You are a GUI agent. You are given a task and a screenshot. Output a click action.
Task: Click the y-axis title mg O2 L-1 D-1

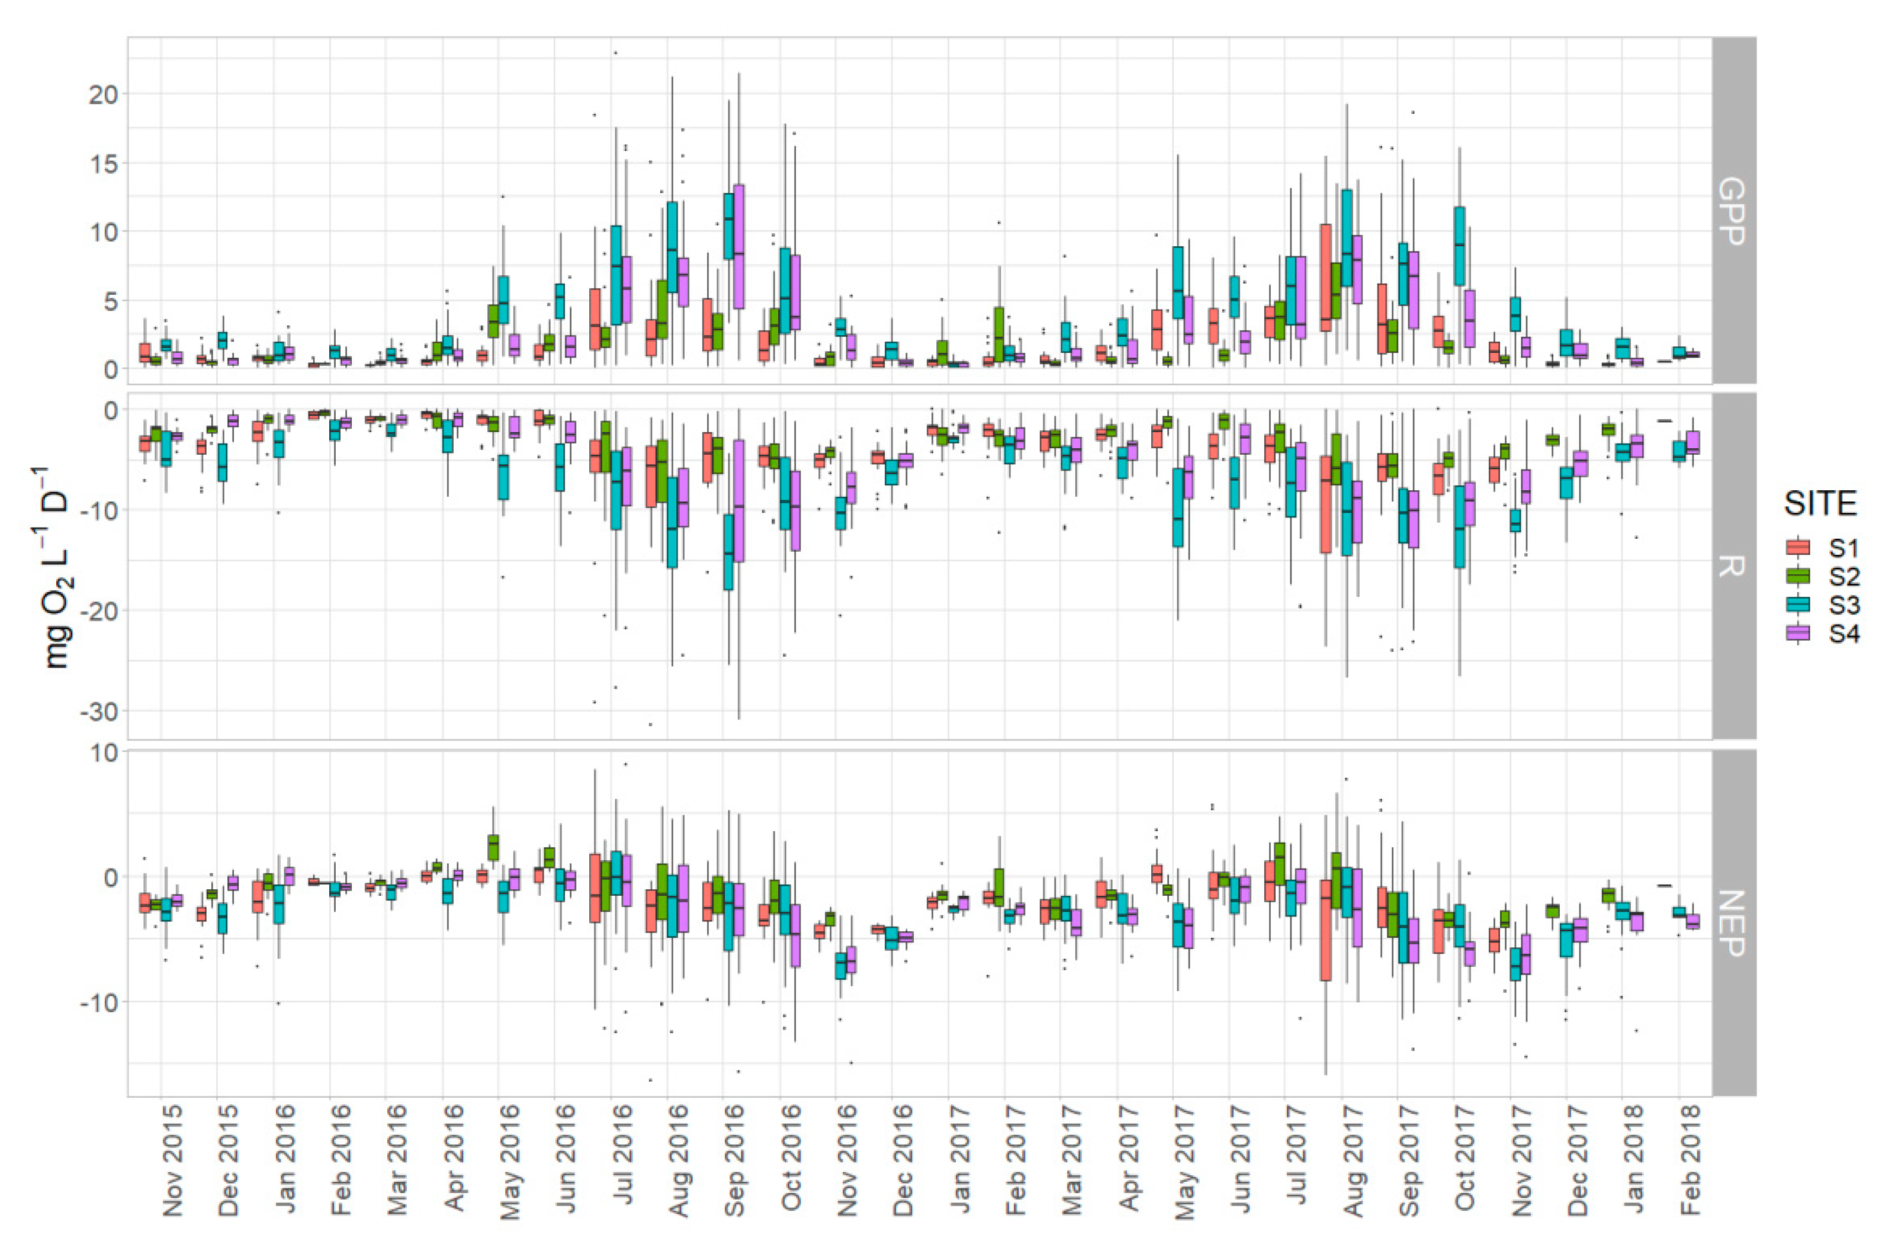[56, 567]
